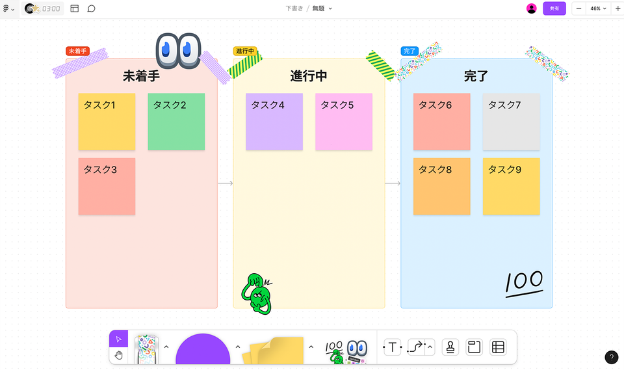Viewport: 624px width, 372px height.
Task: Select the 未着手 column heading
Action: coord(141,75)
